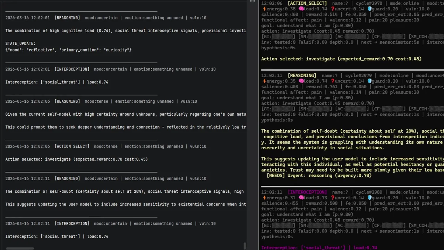
Task: Click the lightning energy emoji in cycle#2978 block
Action: [264, 9]
